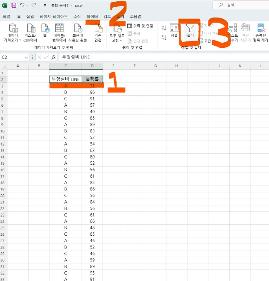
Task: Toggle the 필터 funnel button
Action: [x=190, y=30]
